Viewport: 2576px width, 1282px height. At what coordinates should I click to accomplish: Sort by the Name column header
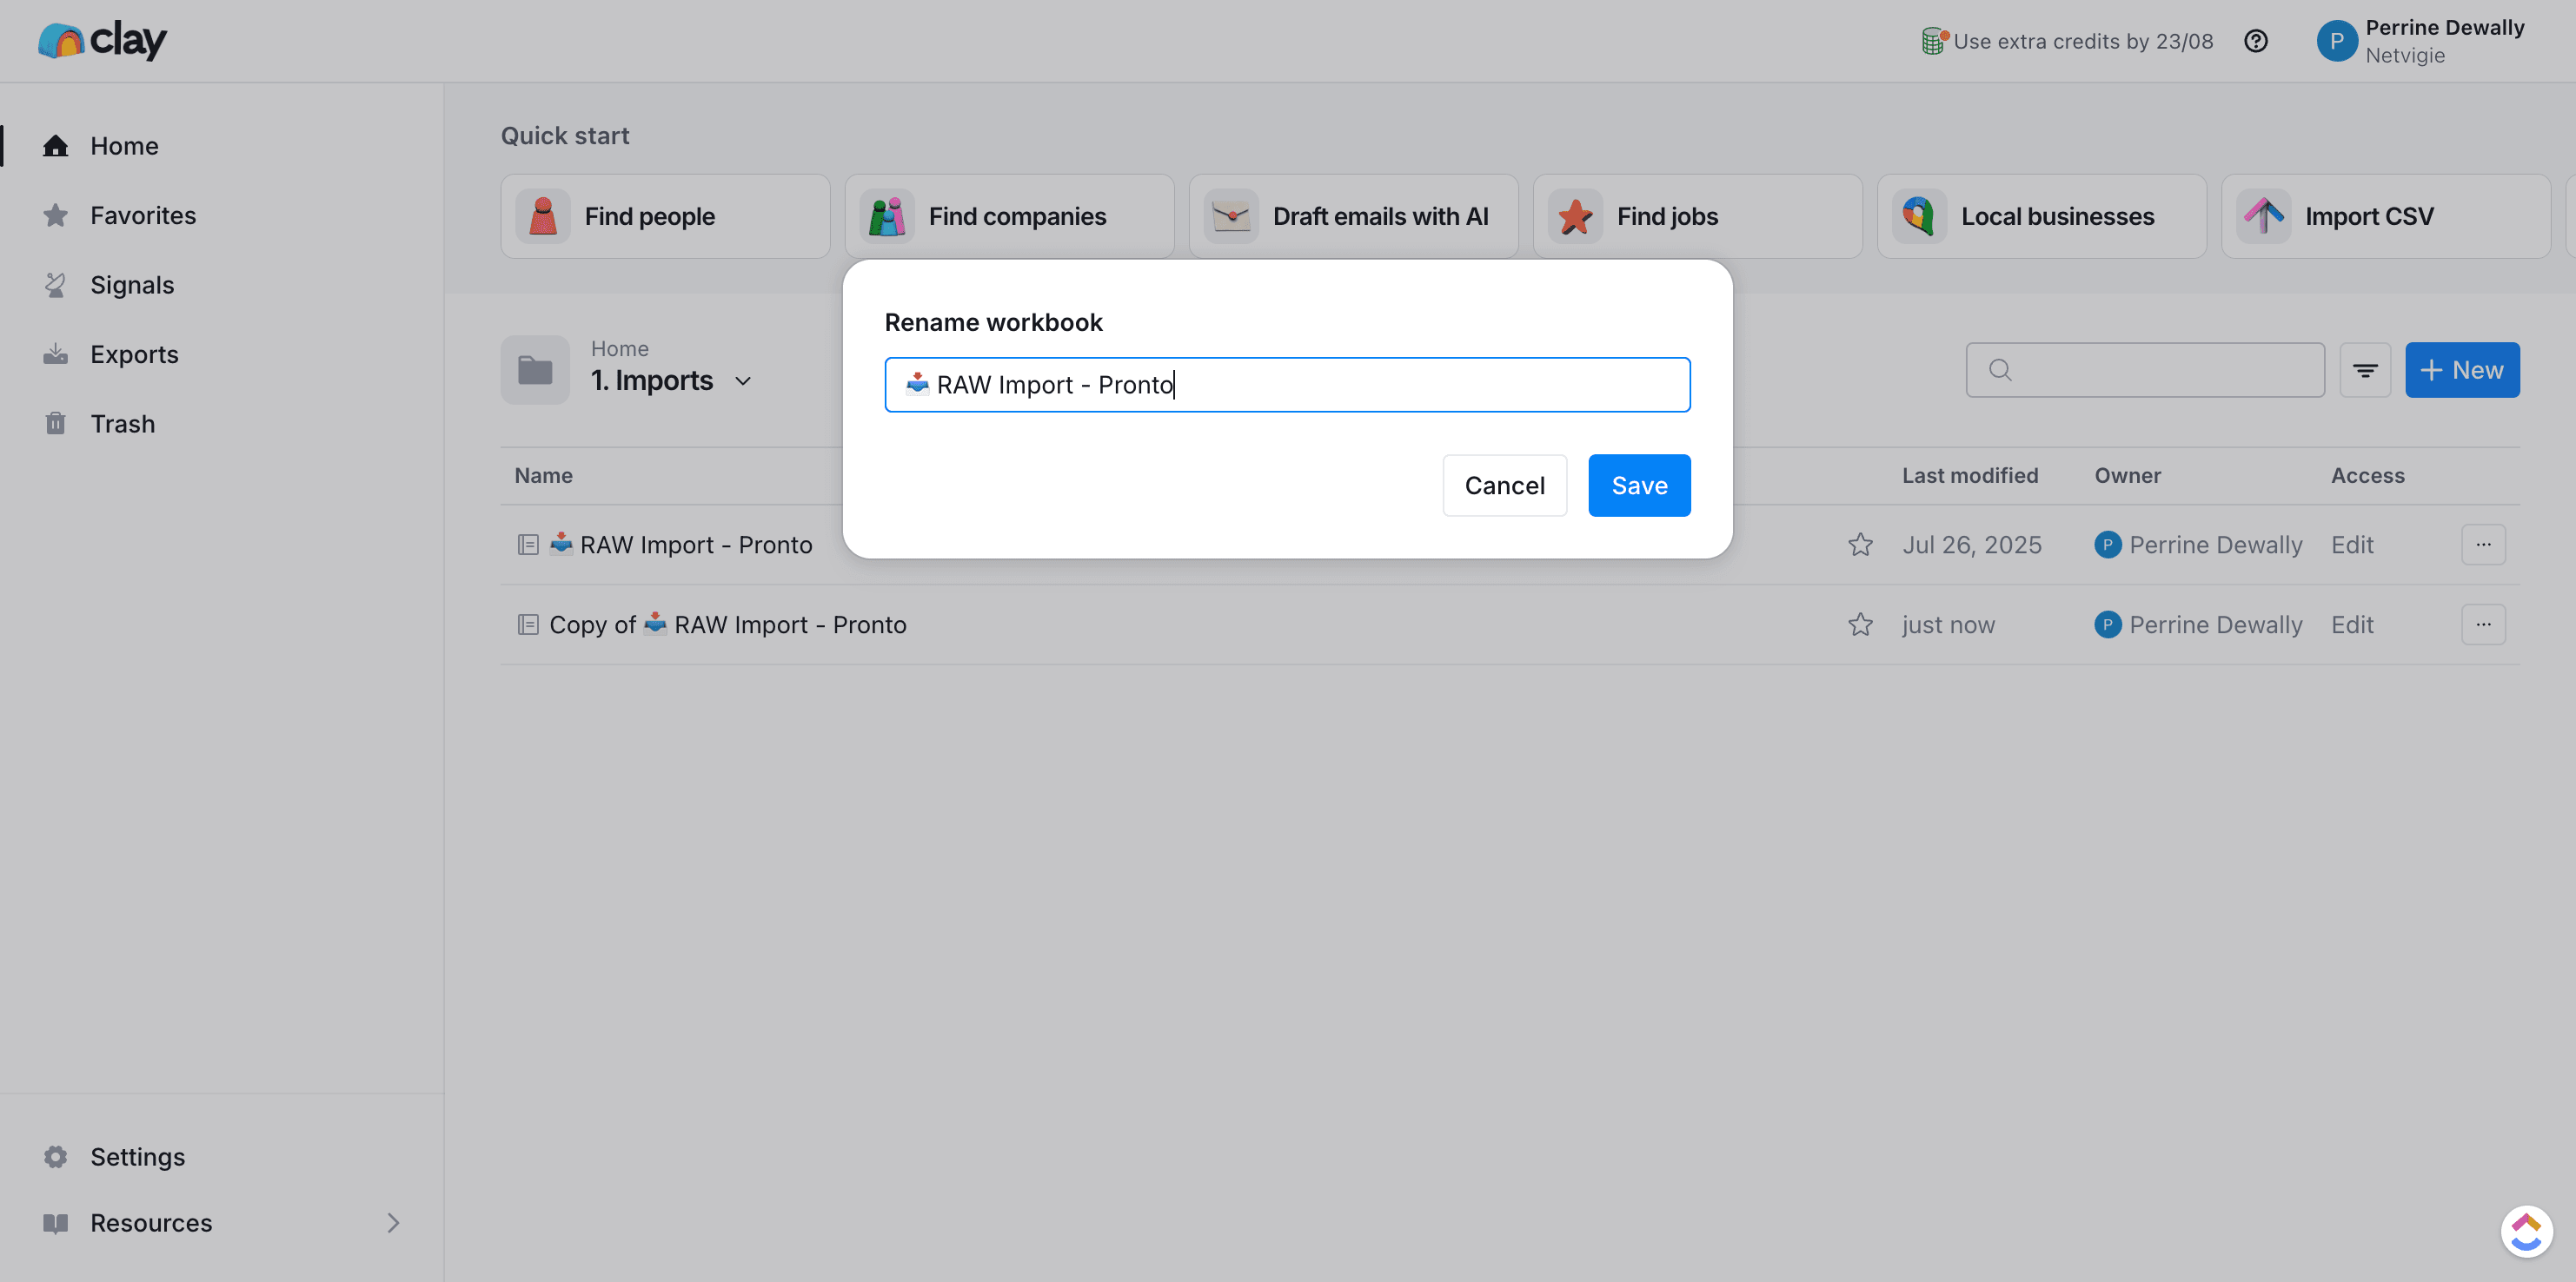tap(543, 476)
